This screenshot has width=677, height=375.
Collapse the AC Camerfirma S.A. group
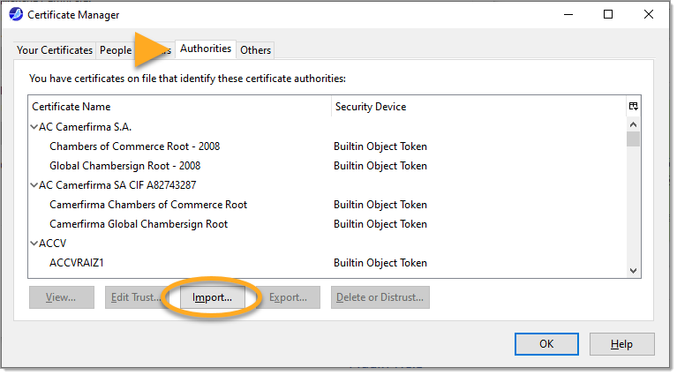(x=34, y=127)
